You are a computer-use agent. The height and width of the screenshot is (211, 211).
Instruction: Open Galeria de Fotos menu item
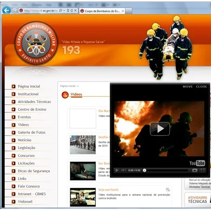click(32, 132)
